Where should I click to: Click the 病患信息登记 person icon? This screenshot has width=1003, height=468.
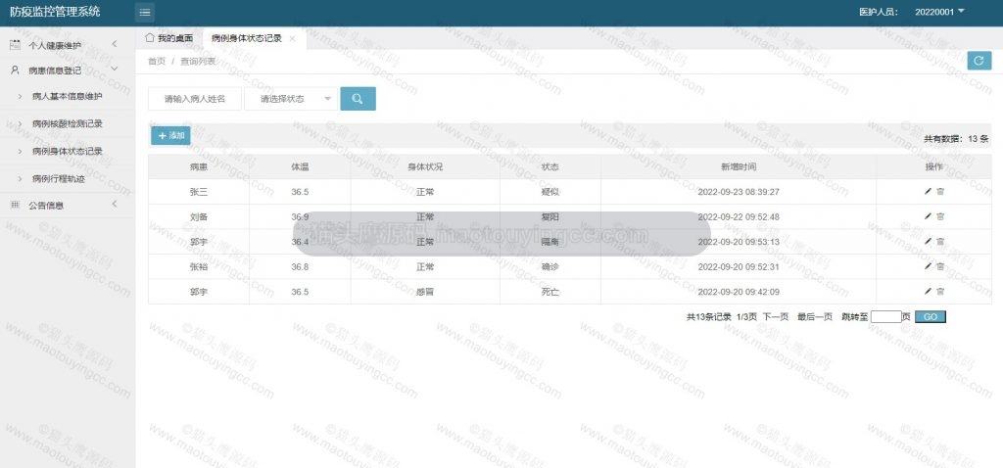pos(16,70)
